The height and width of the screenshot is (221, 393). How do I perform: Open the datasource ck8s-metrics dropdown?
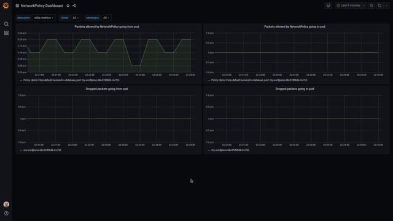click(x=44, y=18)
